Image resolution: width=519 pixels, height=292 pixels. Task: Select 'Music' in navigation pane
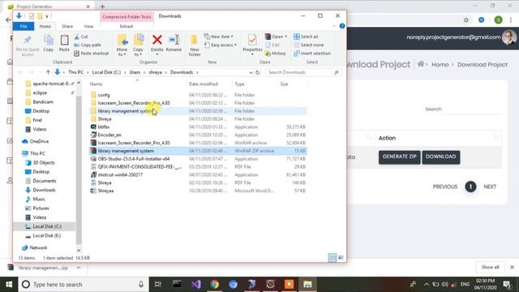click(39, 199)
